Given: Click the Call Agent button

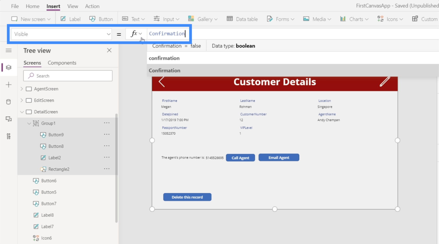Looking at the screenshot, I should click(240, 158).
